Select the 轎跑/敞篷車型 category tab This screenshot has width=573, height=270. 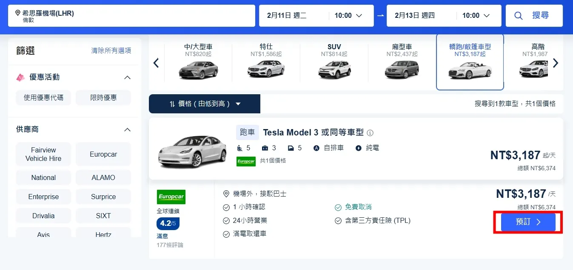pyautogui.click(x=470, y=62)
